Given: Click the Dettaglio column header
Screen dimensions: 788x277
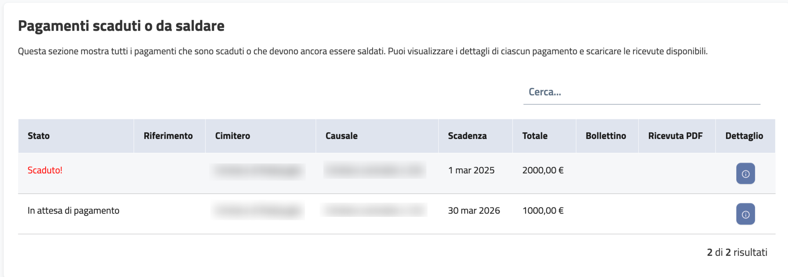Looking at the screenshot, I should click(744, 136).
